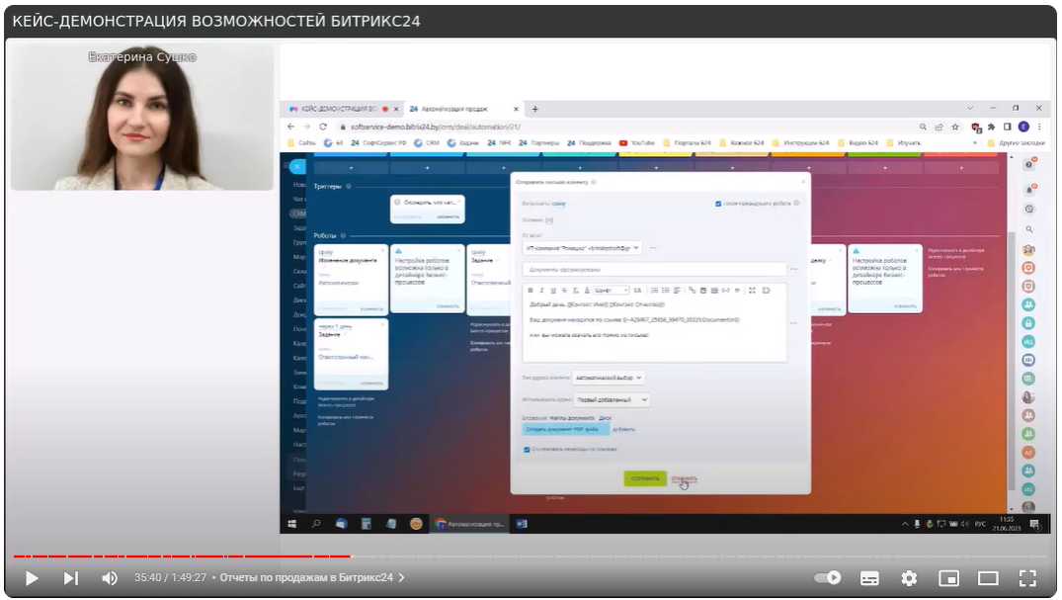Screen dimensions: 1062x600
Task: Enter full screen mode
Action: pos(1027,578)
